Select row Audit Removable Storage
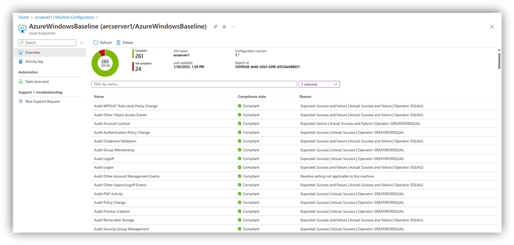The image size is (514, 245). tap(294, 220)
